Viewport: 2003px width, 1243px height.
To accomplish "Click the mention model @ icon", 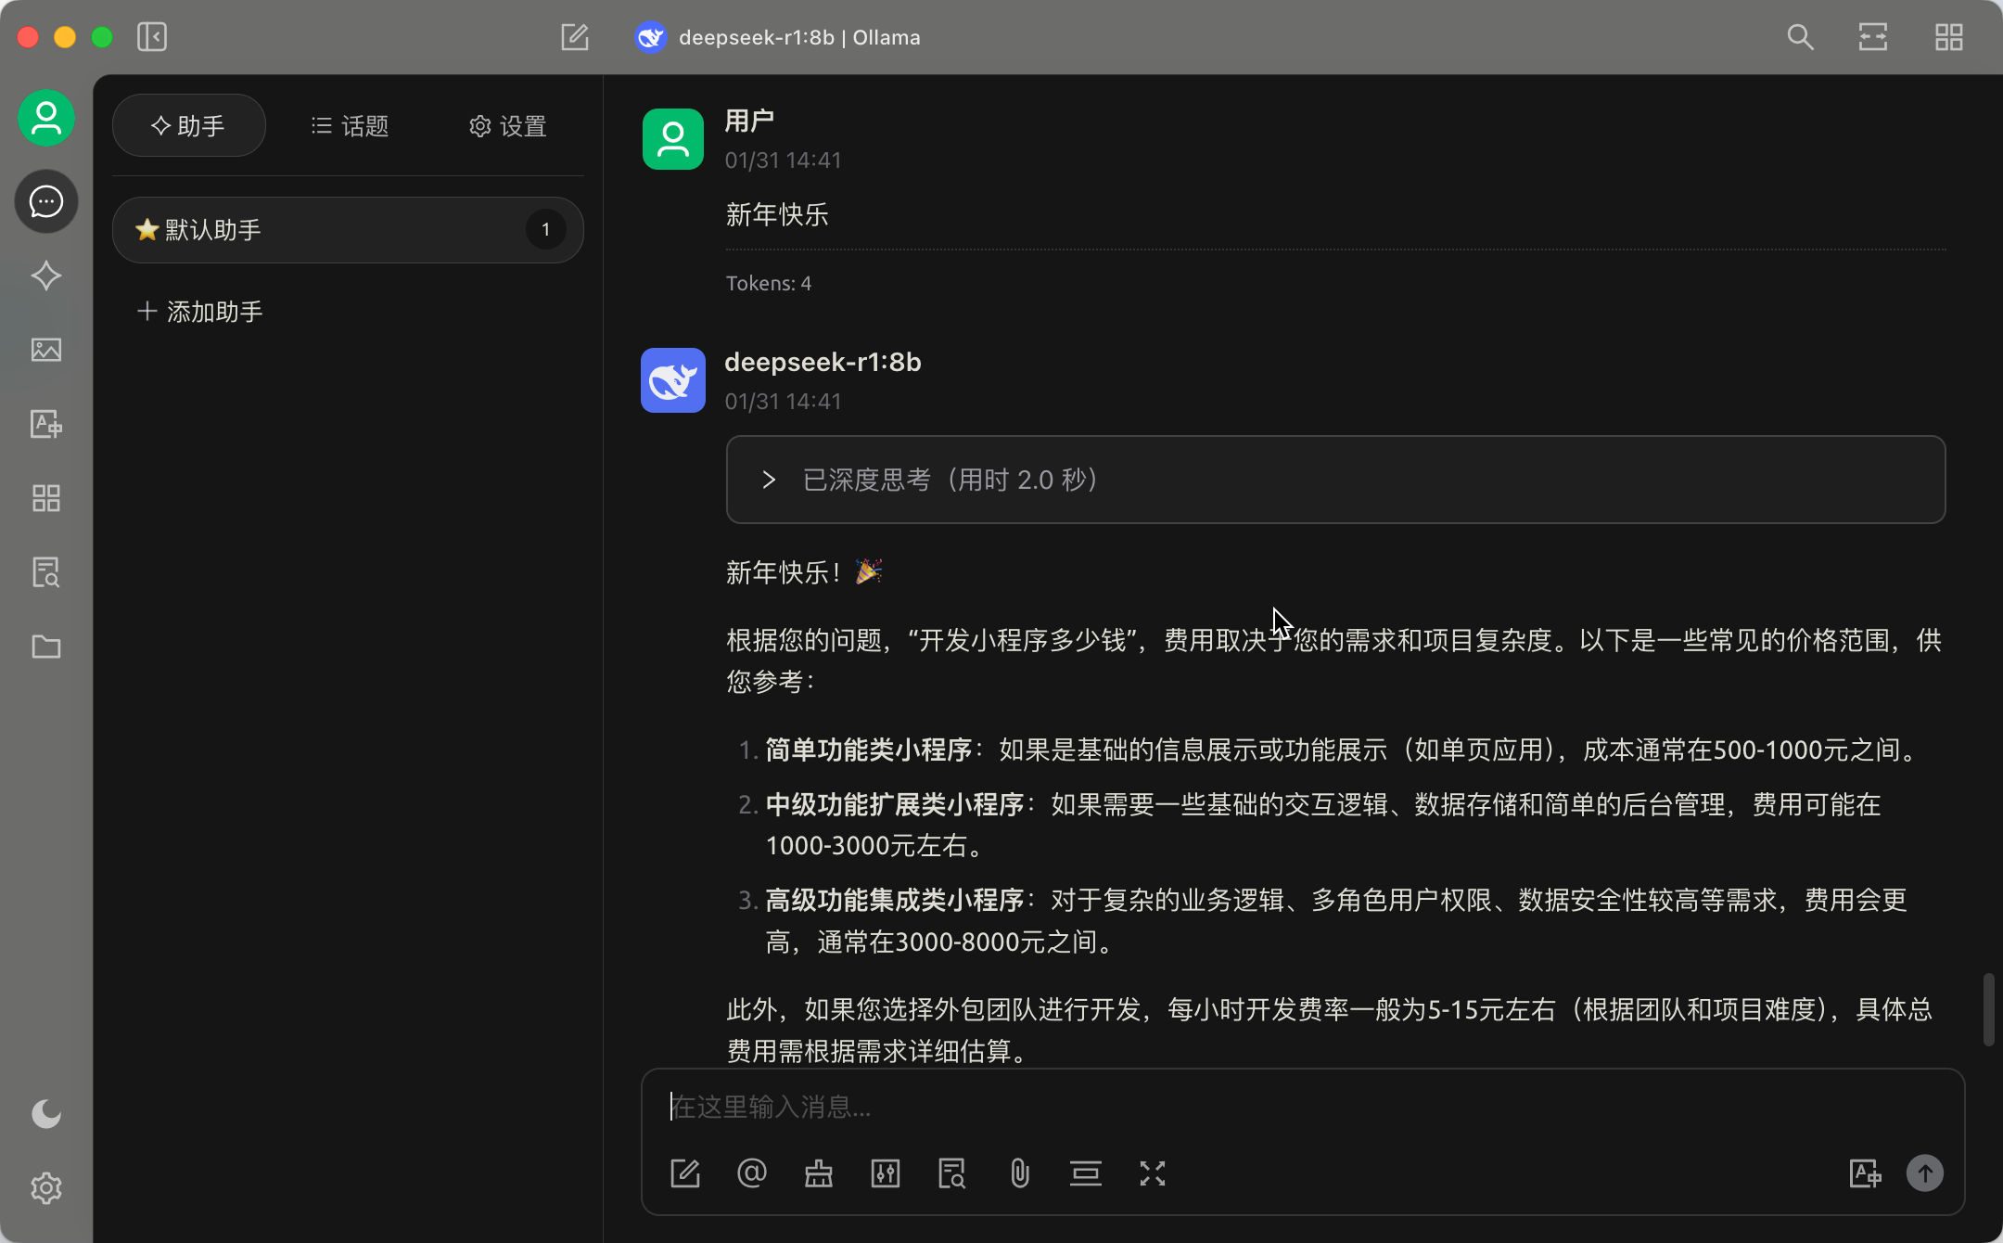I will pos(751,1173).
